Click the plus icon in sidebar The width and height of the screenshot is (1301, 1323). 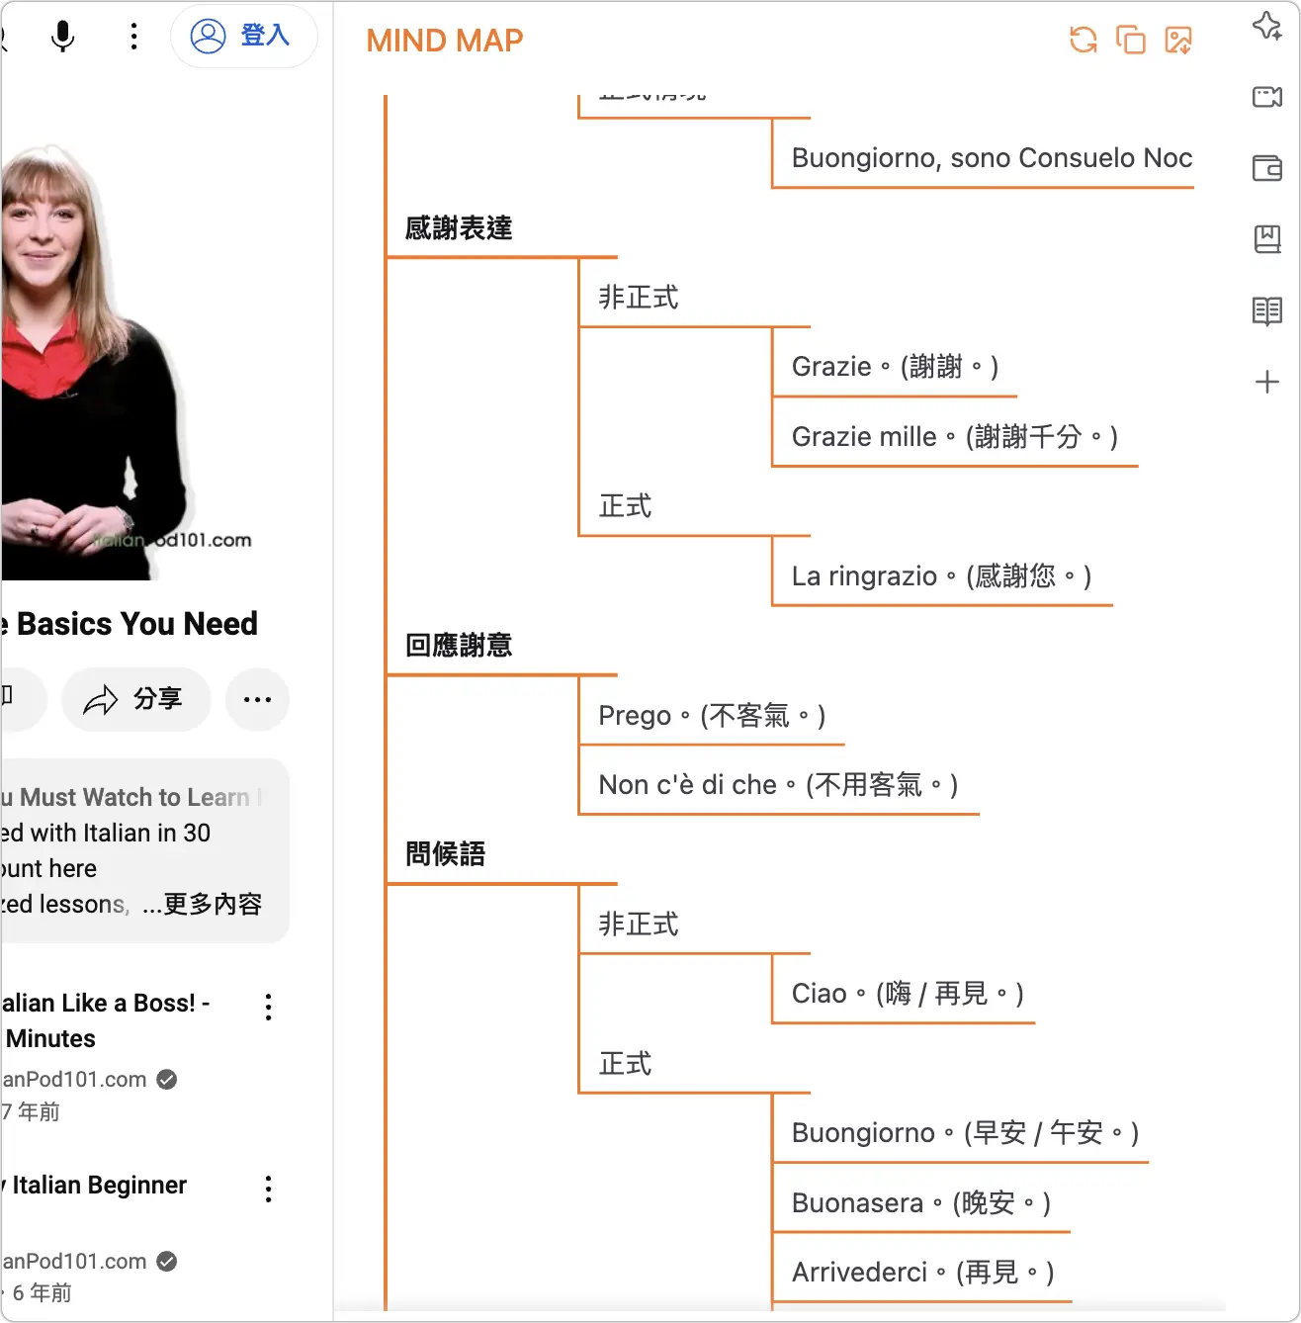tap(1267, 382)
